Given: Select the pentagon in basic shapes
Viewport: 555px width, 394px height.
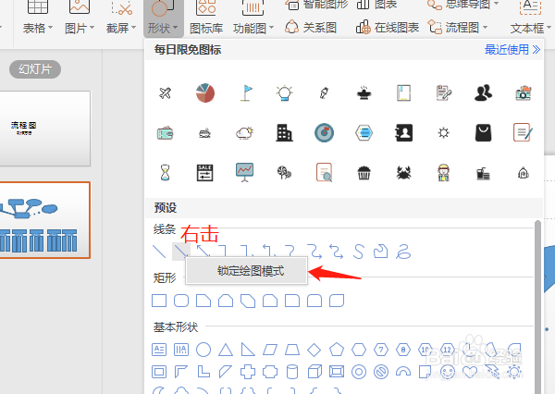Looking at the screenshot, I should click(x=337, y=350).
